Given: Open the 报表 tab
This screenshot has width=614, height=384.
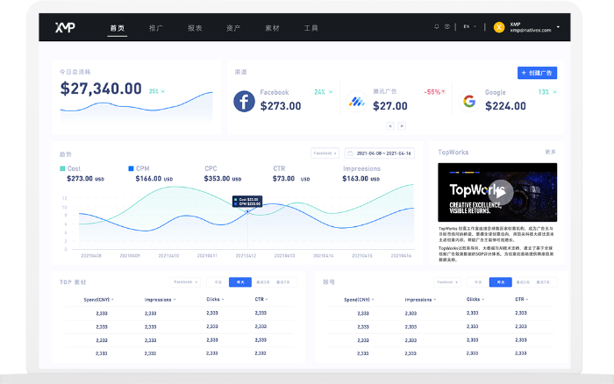Looking at the screenshot, I should [195, 28].
